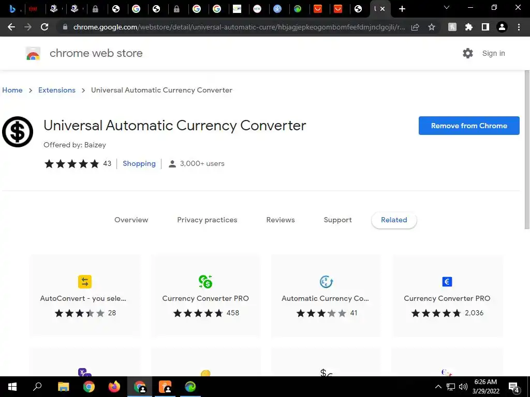The image size is (530, 397).
Task: Click the browser Forward arrow
Action: click(28, 27)
